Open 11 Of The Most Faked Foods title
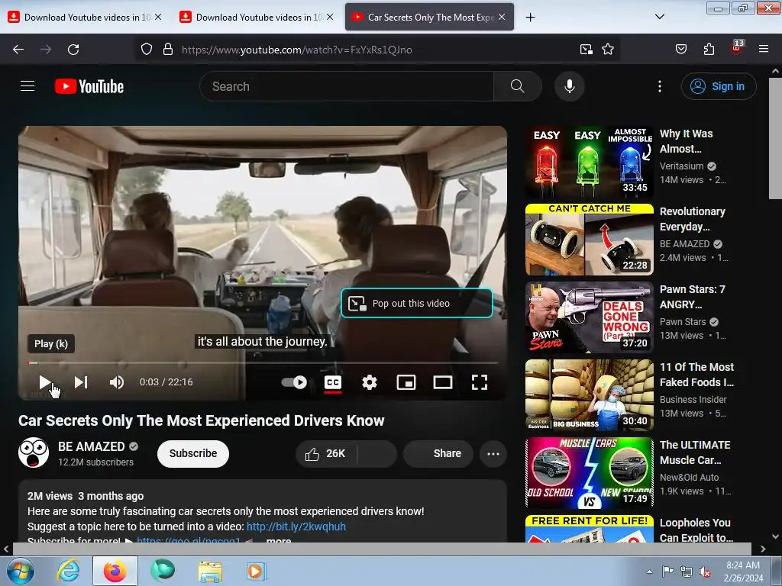 click(x=696, y=375)
